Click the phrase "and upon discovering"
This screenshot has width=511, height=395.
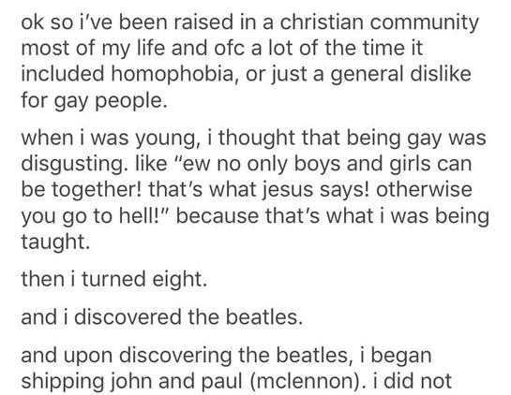point(127,356)
